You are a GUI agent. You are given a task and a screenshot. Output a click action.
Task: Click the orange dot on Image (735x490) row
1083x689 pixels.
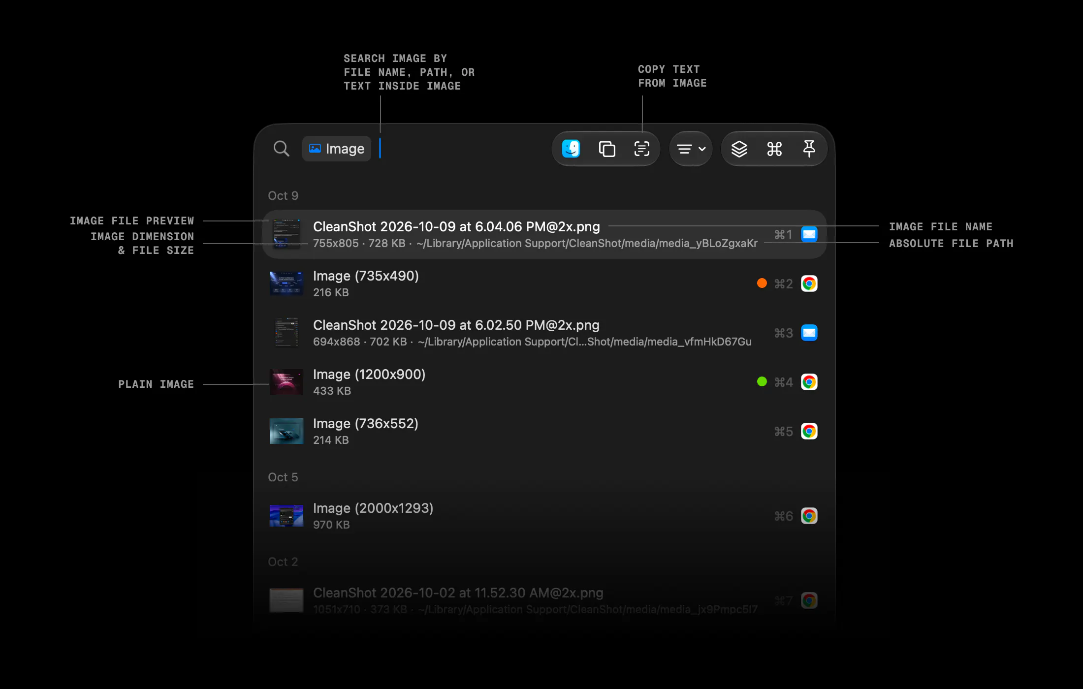point(762,283)
